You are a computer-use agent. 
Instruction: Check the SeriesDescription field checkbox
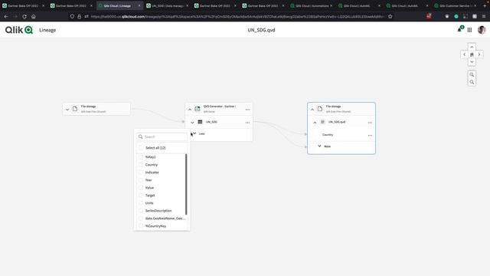point(141,211)
